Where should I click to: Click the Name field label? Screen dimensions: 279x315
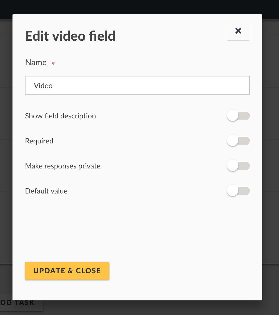click(36, 62)
